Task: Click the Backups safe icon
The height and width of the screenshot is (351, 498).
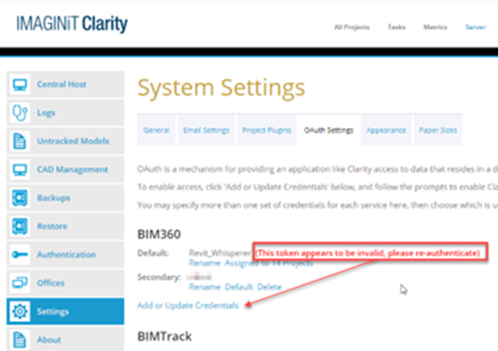Action: click(x=20, y=198)
